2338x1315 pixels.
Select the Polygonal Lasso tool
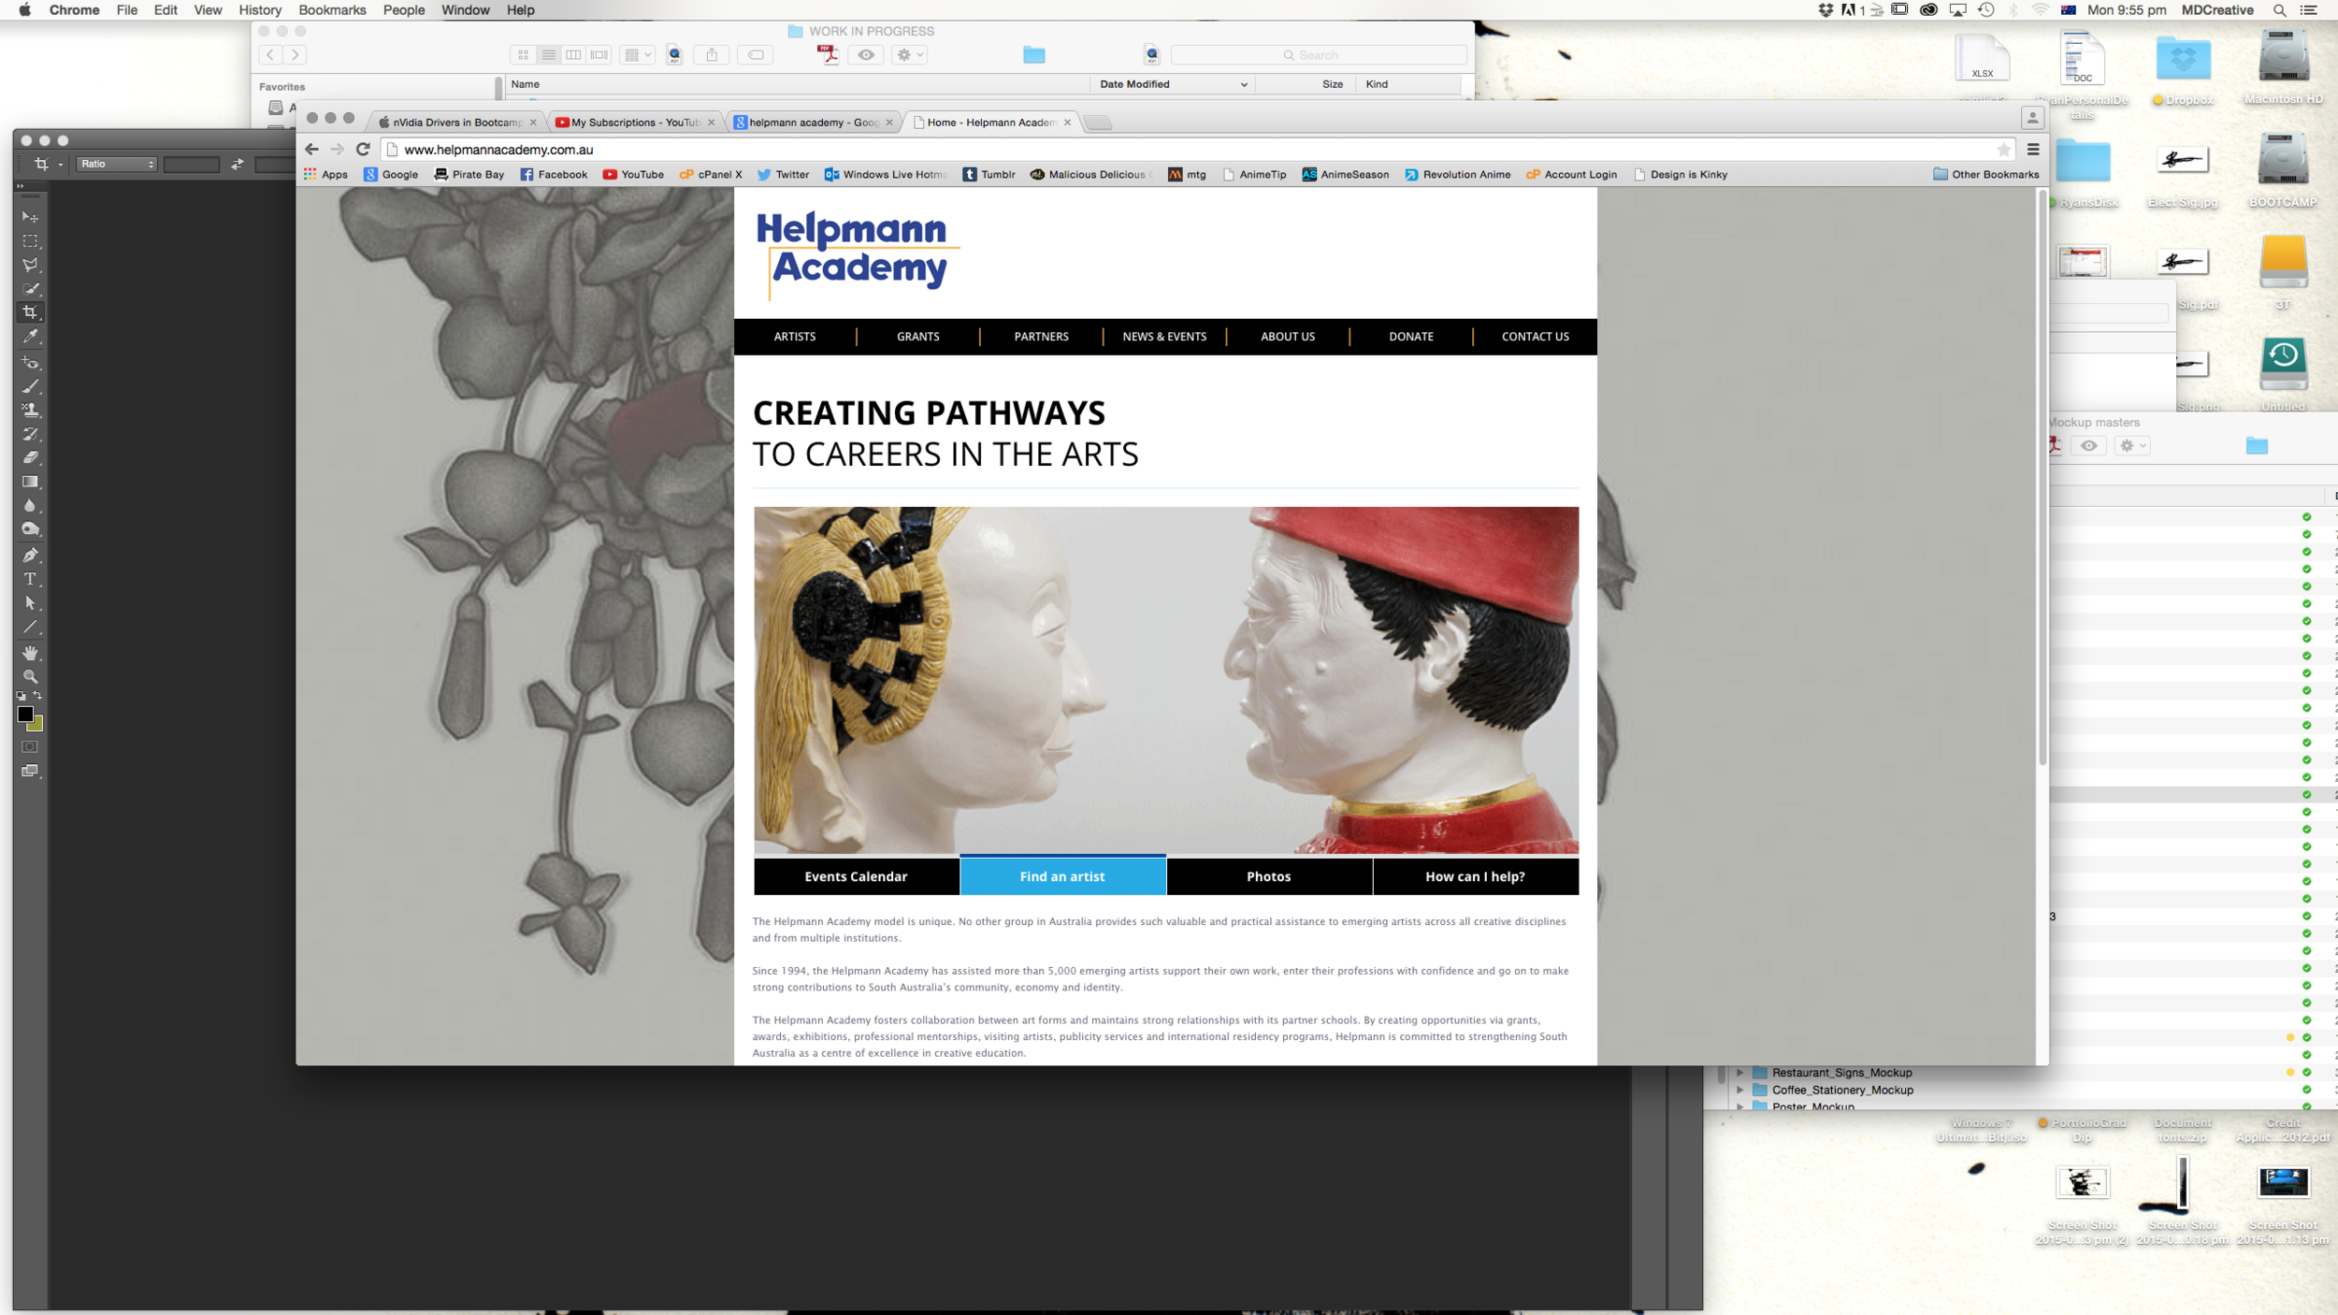tap(30, 265)
